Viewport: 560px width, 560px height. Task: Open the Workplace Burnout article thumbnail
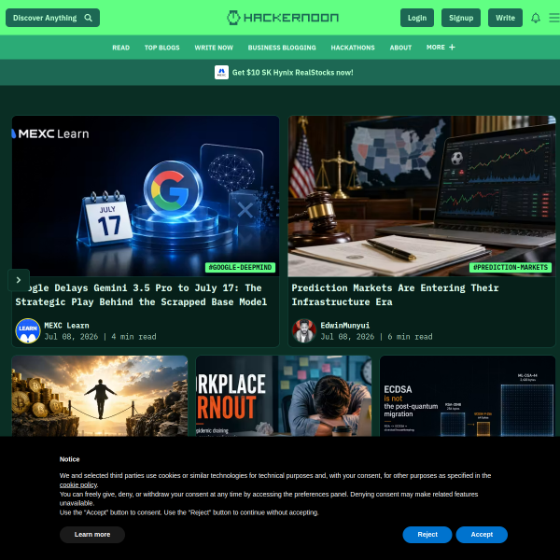284,396
